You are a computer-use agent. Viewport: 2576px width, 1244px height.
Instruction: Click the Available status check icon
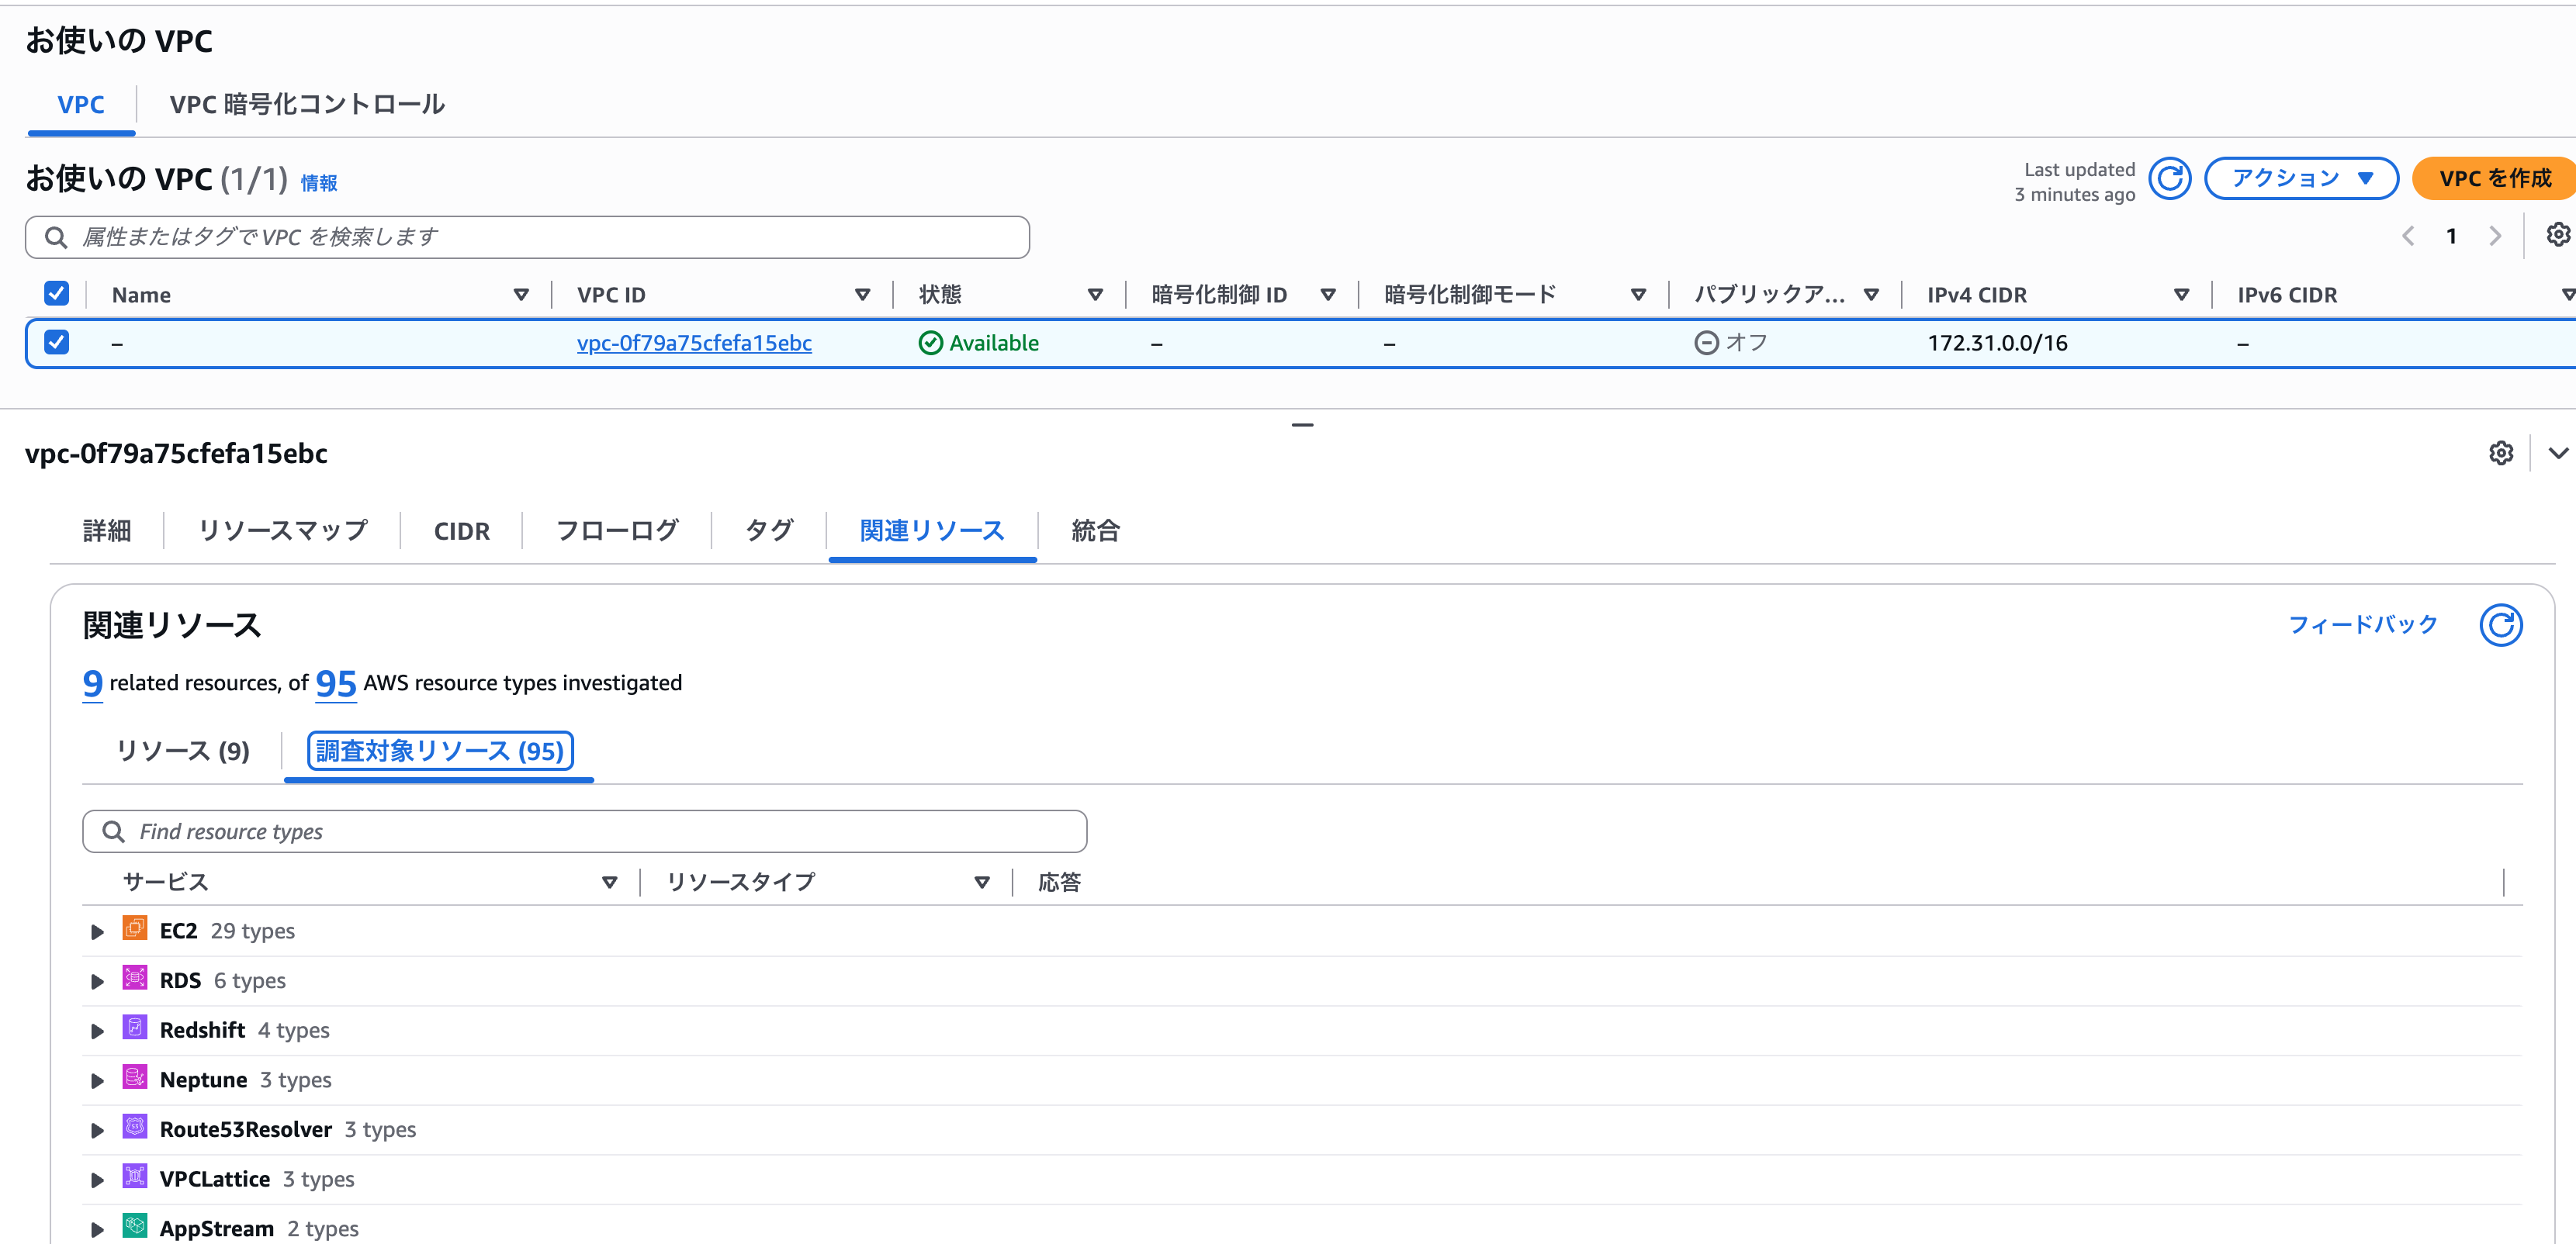[x=930, y=343]
